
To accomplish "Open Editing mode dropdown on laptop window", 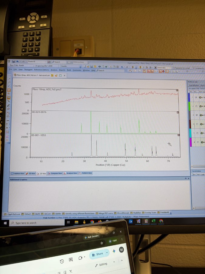I will pos(114,262).
